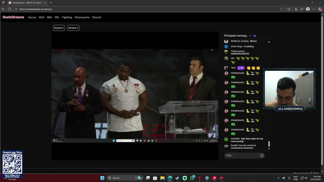This screenshot has height=182, width=324.
Task: Open the NFL section
Action: click(x=57, y=17)
